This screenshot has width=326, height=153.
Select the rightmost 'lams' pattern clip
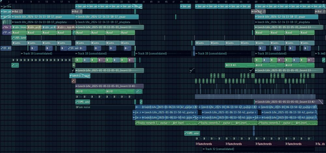coord(307,43)
